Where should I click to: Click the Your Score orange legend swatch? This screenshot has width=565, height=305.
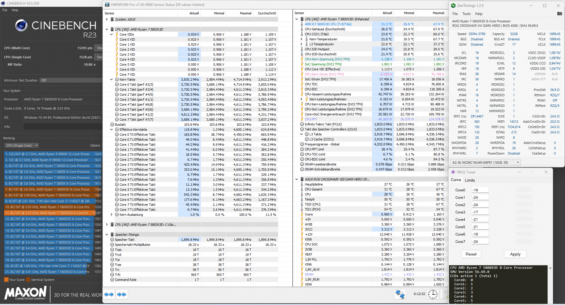click(6, 280)
